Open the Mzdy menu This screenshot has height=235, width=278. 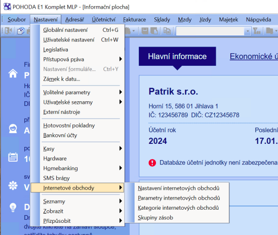(184, 20)
